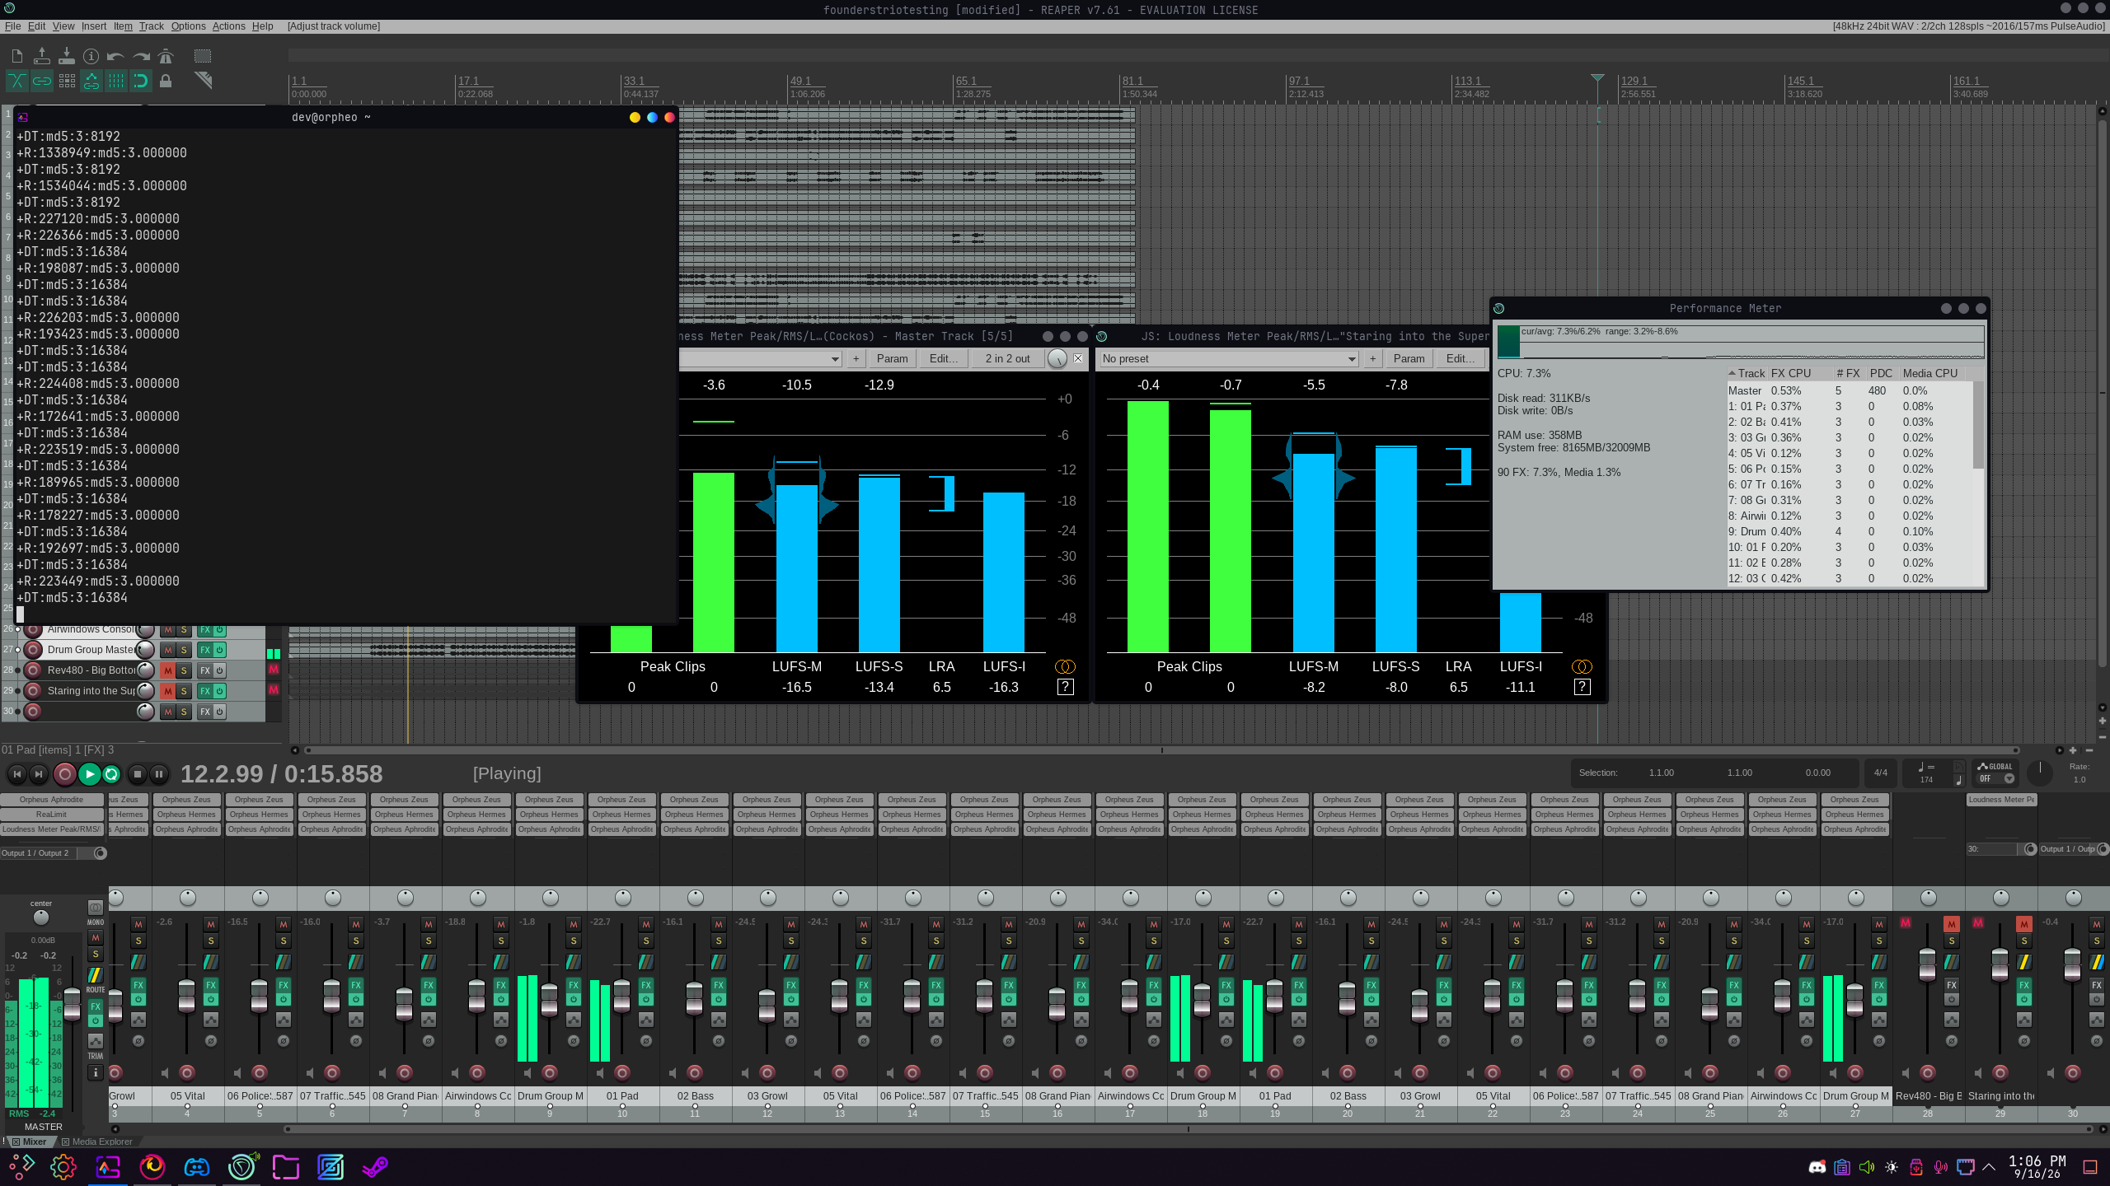Viewport: 2110px width, 1186px height.
Task: Click time signature 4/4 field
Action: click(x=1881, y=773)
